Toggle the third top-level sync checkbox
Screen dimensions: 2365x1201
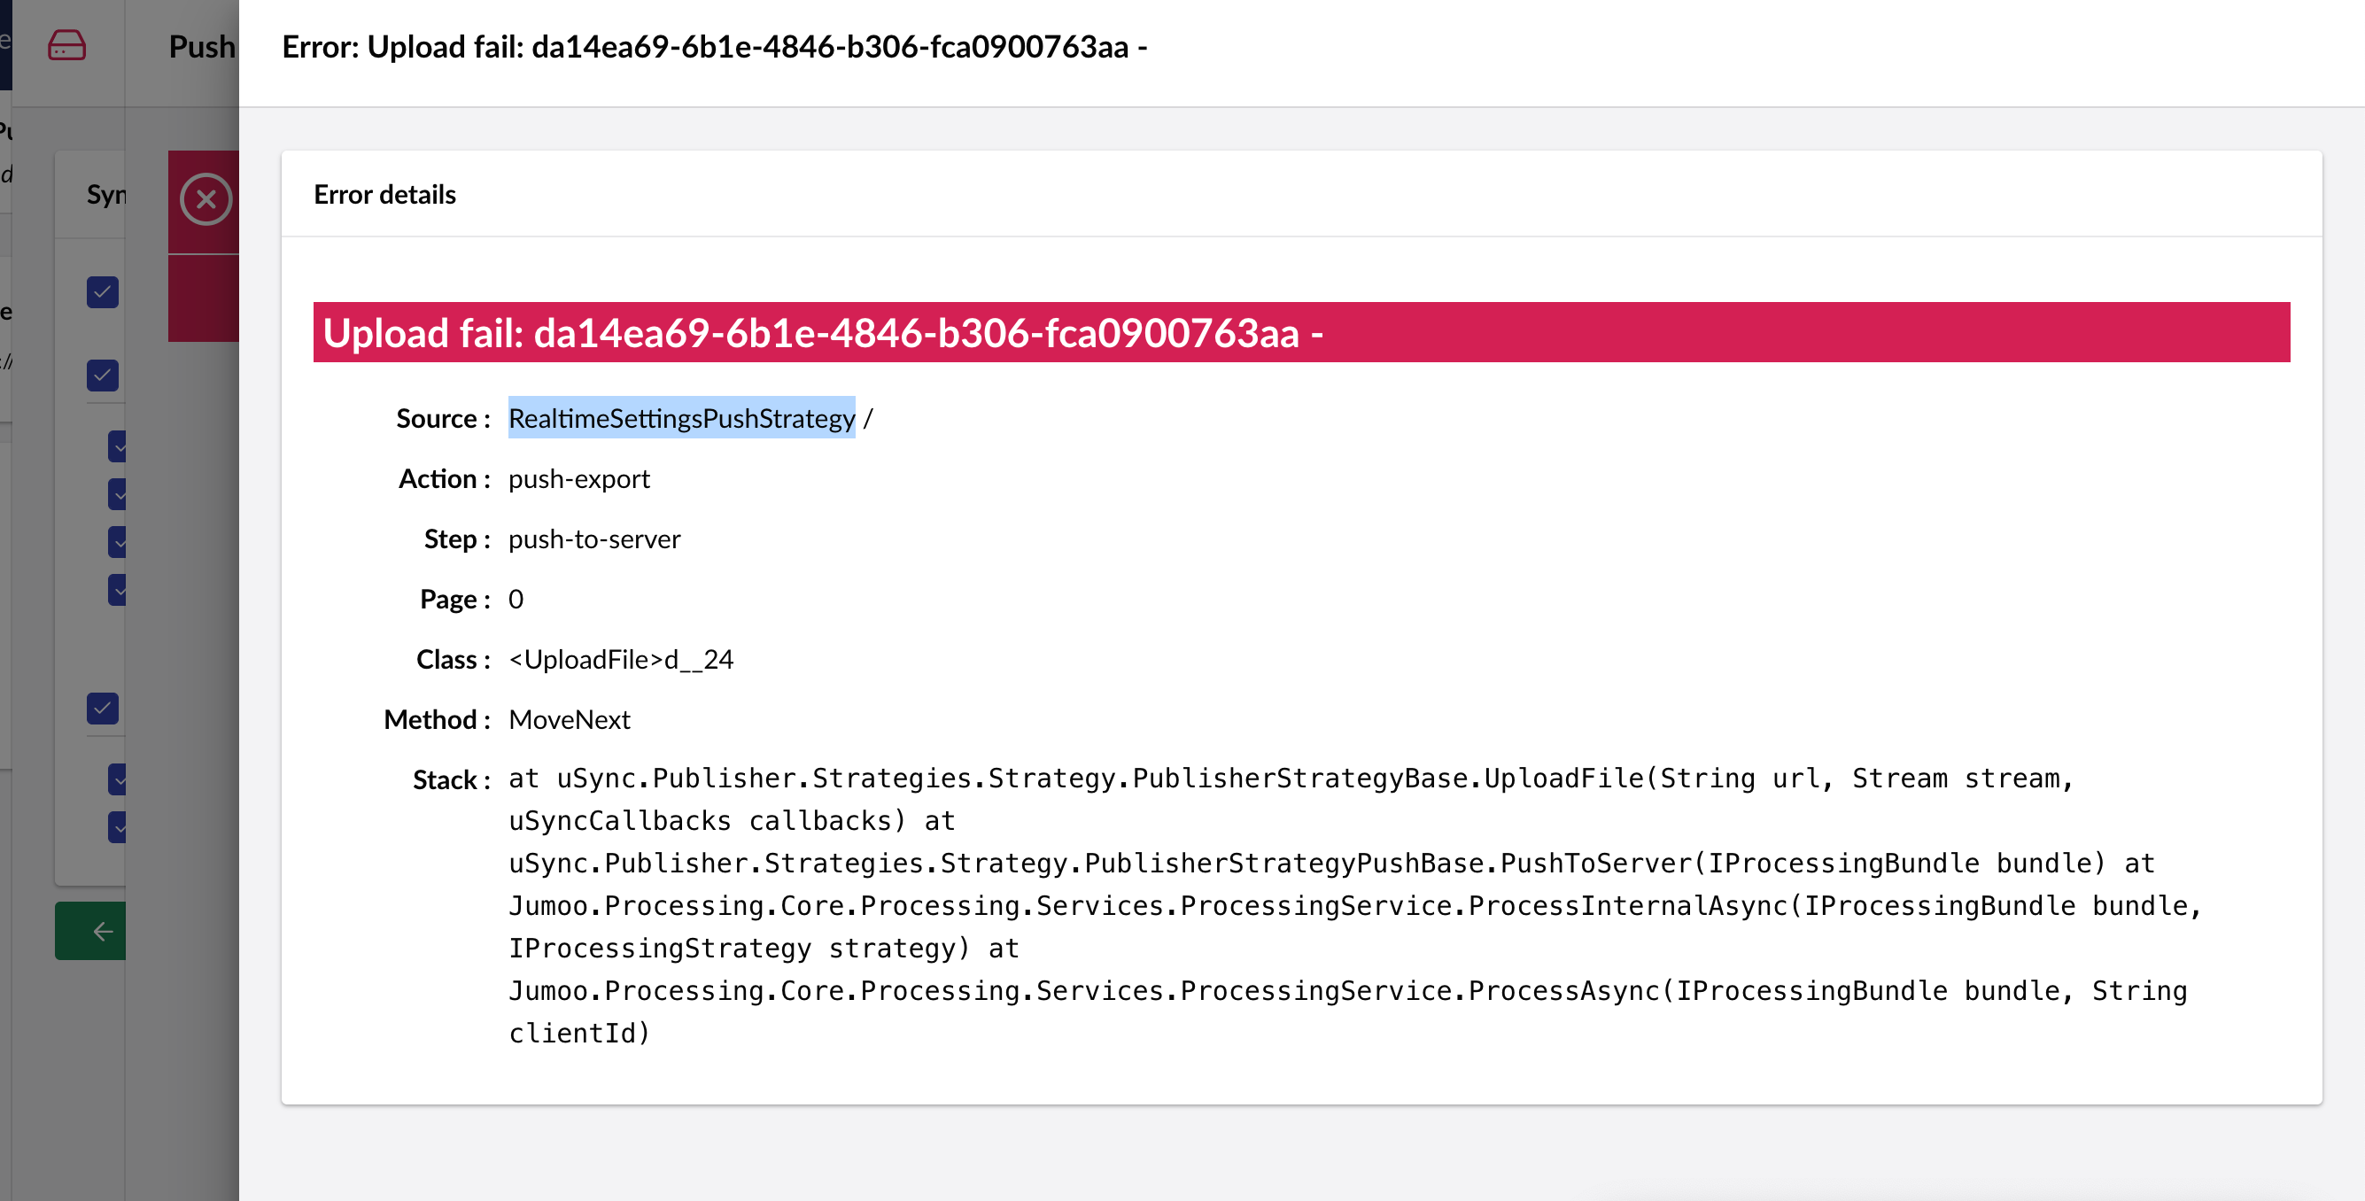click(x=103, y=708)
